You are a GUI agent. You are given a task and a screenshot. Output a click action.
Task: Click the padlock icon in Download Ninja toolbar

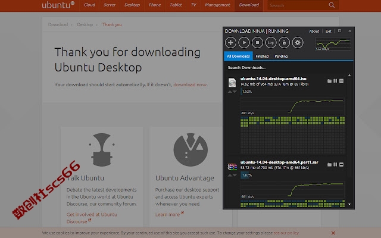tap(284, 42)
